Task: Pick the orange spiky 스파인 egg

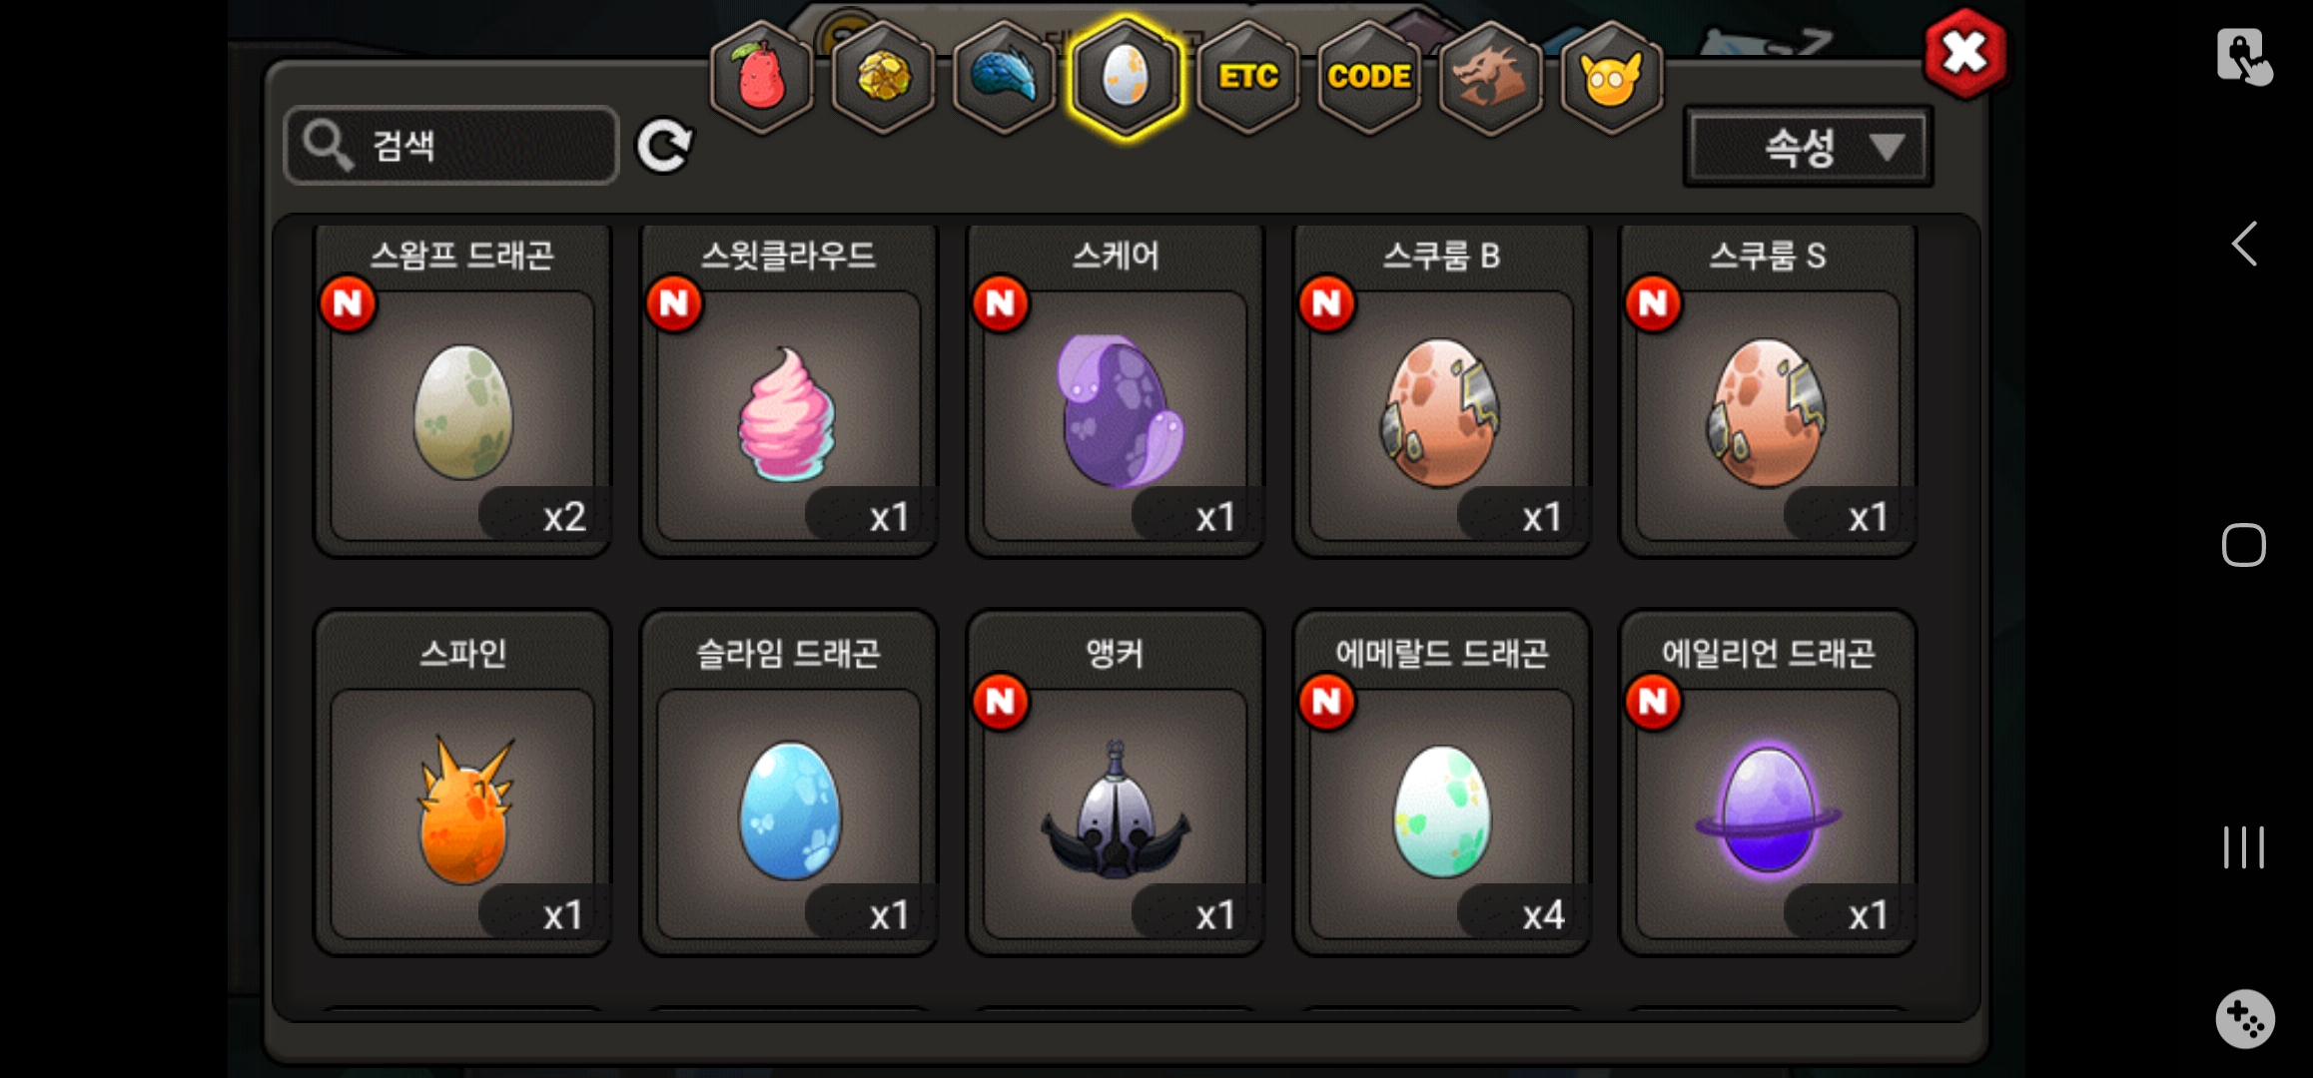Action: tap(462, 784)
